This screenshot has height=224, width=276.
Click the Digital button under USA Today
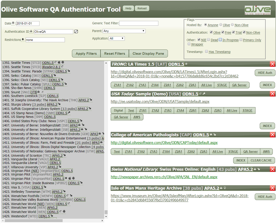tap(118, 110)
